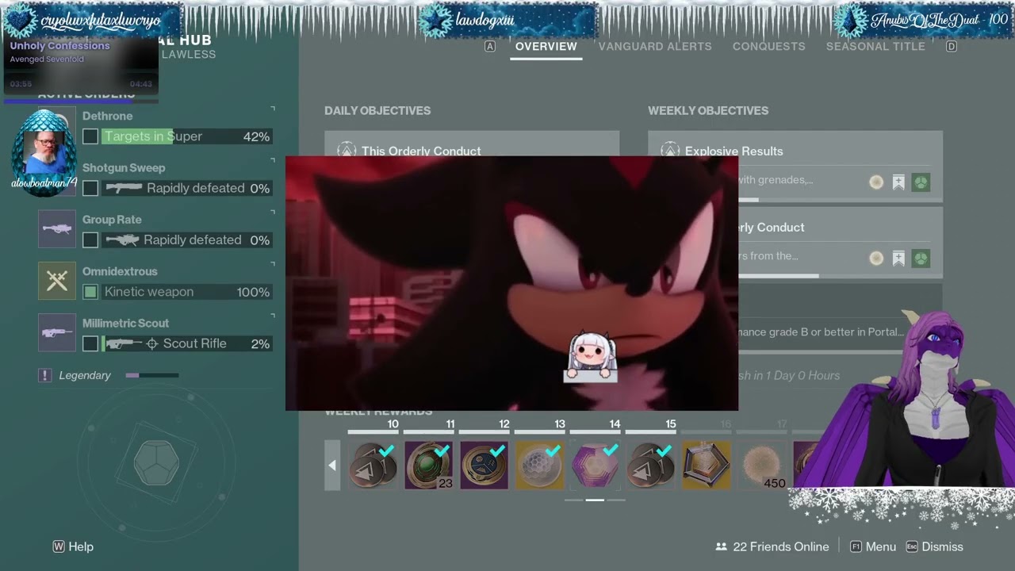Select the claimed reward icon under rank 15
Image resolution: width=1015 pixels, height=571 pixels.
point(650,465)
